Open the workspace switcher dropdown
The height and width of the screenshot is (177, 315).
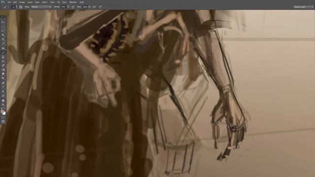[x=303, y=7]
